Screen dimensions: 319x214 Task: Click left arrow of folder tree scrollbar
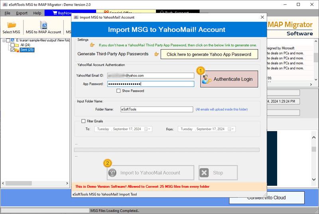(x=3, y=183)
